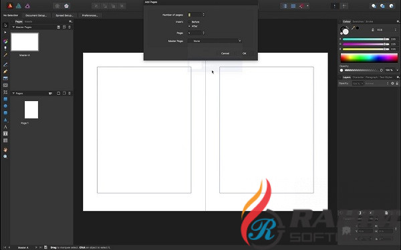Click the Layers panel gear icon
The width and height of the screenshot is (401, 250).
click(392, 84)
